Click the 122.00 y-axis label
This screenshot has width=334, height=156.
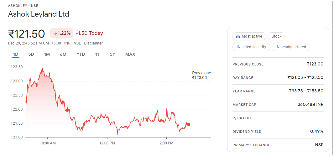click(x=17, y=109)
